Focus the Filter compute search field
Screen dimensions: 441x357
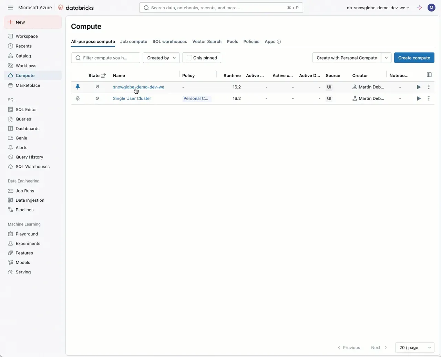click(105, 58)
